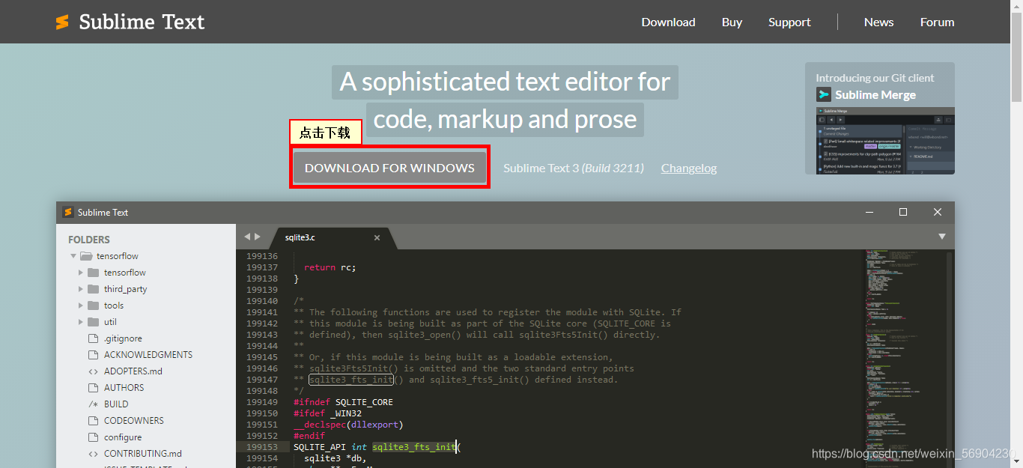The width and height of the screenshot is (1023, 468).
Task: Click the file icon next to configure
Action: click(94, 437)
